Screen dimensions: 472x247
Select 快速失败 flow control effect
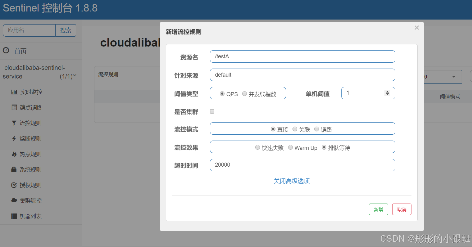(257, 147)
